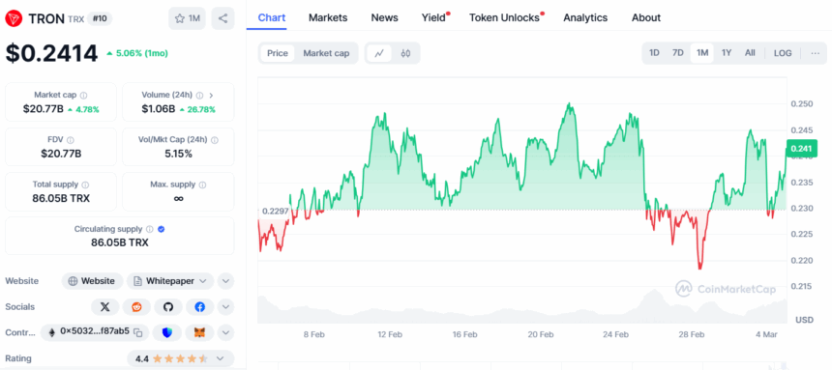Click the $0.2414 price text
This screenshot has height=370, width=832.
click(x=51, y=53)
